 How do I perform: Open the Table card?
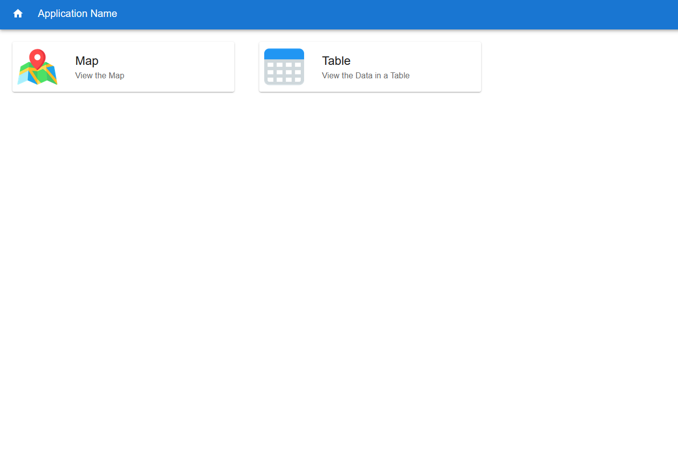[x=370, y=67]
